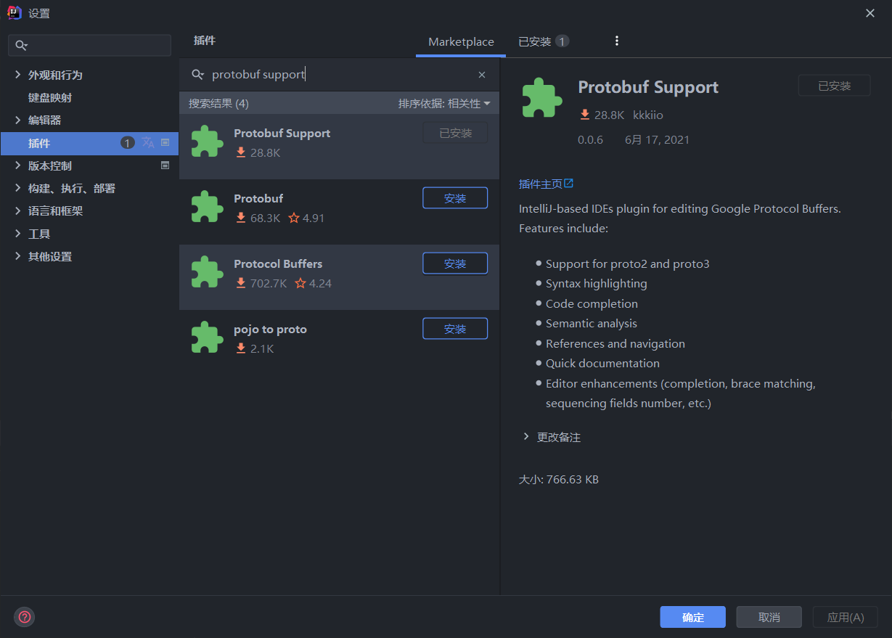Open the 排序依据: 相关性 sort dropdown
The image size is (892, 638).
point(444,104)
